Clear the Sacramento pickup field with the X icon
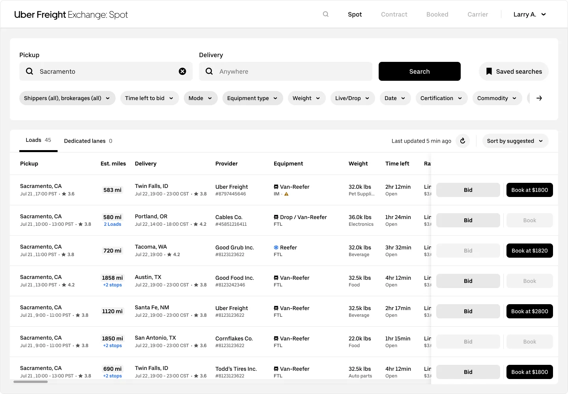Screen dimensions: 568x394 182,71
